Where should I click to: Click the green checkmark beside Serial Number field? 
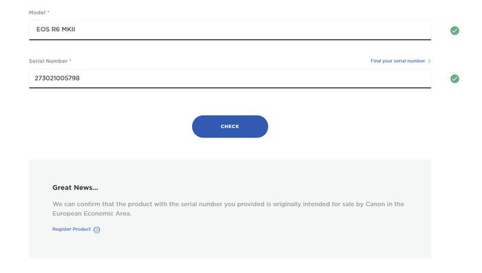[x=454, y=78]
